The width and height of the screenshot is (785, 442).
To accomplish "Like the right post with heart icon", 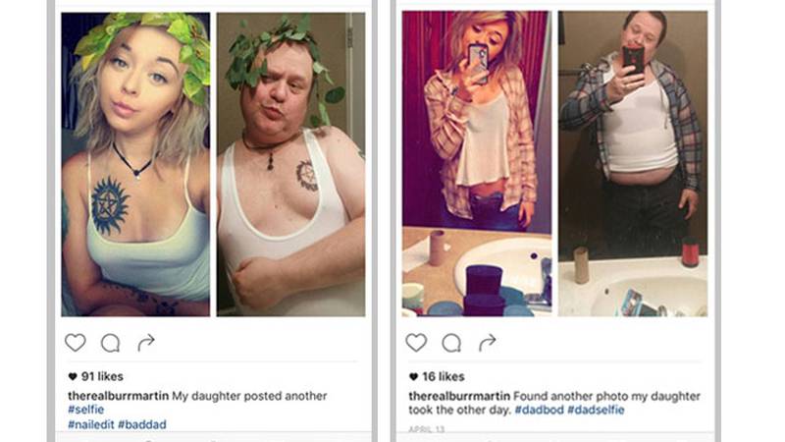I will click(x=416, y=343).
